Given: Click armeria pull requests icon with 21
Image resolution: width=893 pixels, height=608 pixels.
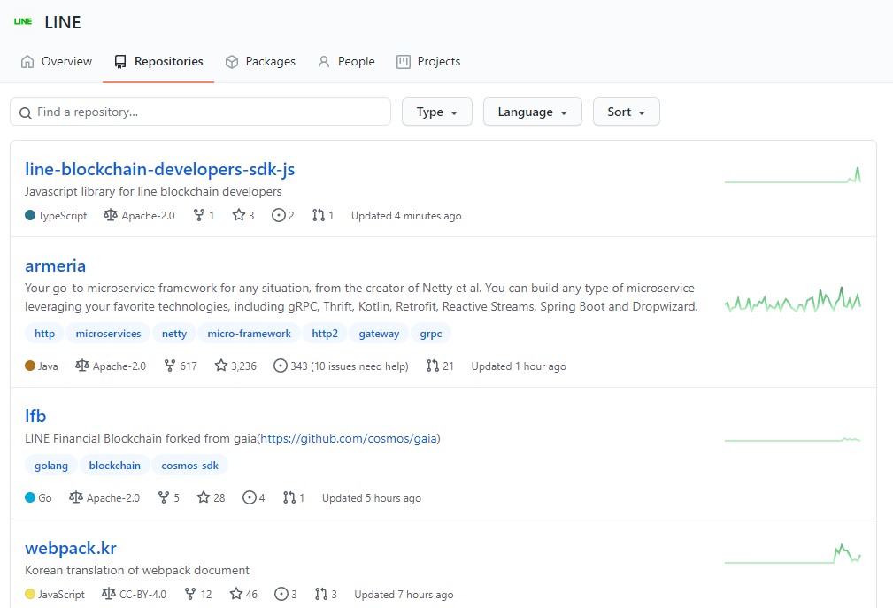Looking at the screenshot, I should coord(433,366).
